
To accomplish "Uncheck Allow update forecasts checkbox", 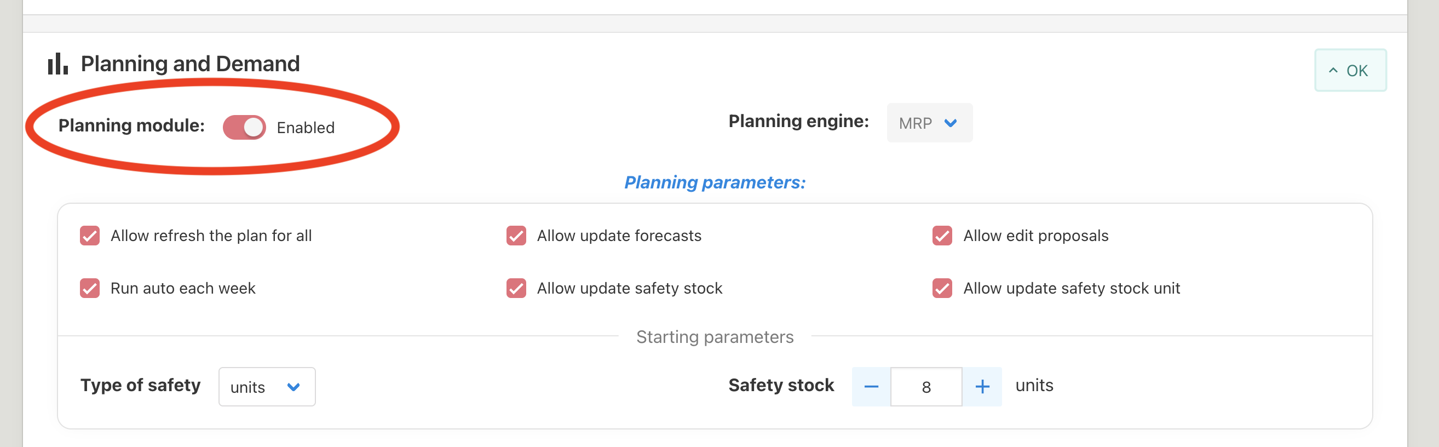I will tap(516, 236).
